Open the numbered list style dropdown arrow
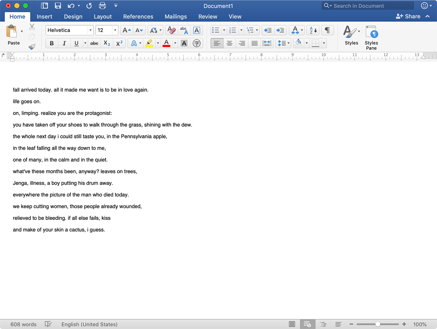 (241, 30)
